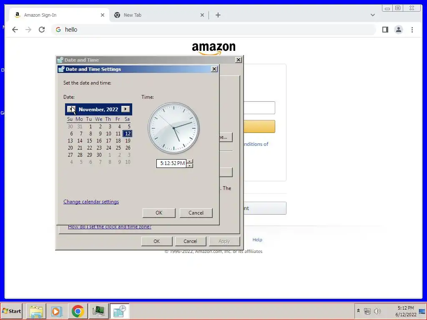Screen dimensions: 427x320
Task: Close the New Tab tab
Action: tap(202, 15)
